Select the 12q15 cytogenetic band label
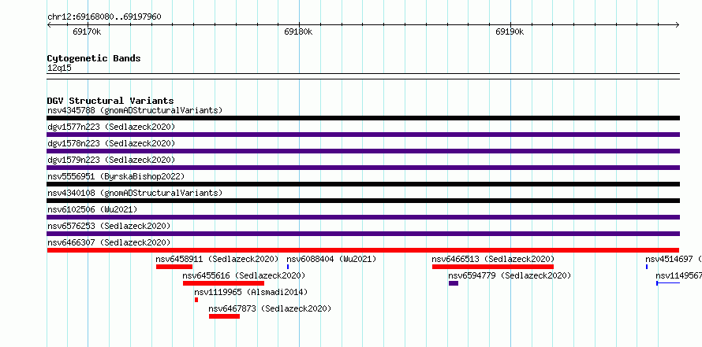 click(59, 68)
